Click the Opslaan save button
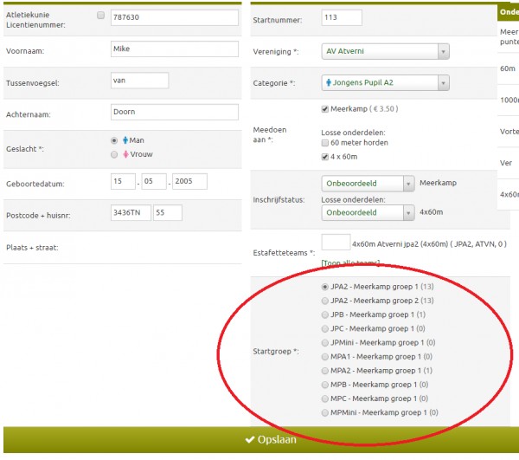This screenshot has height=460, width=519. [259, 439]
